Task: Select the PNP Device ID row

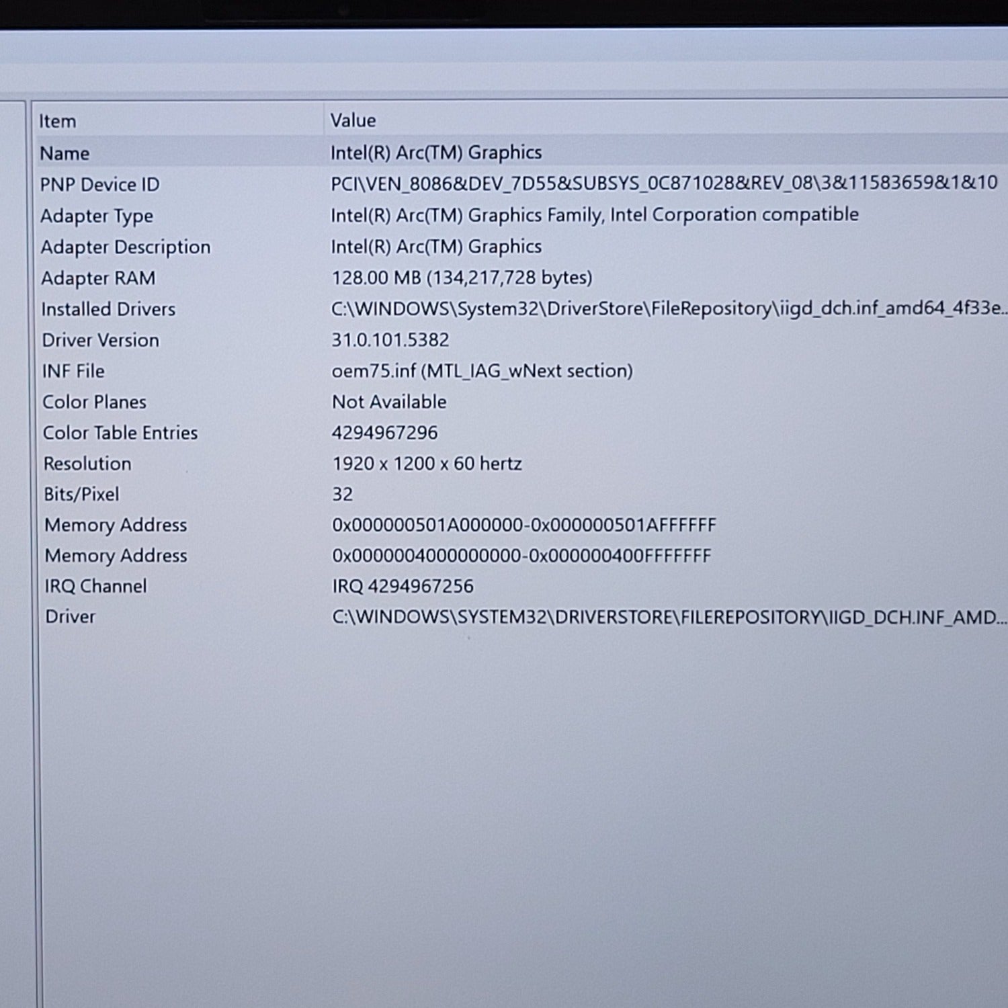Action: click(x=99, y=185)
